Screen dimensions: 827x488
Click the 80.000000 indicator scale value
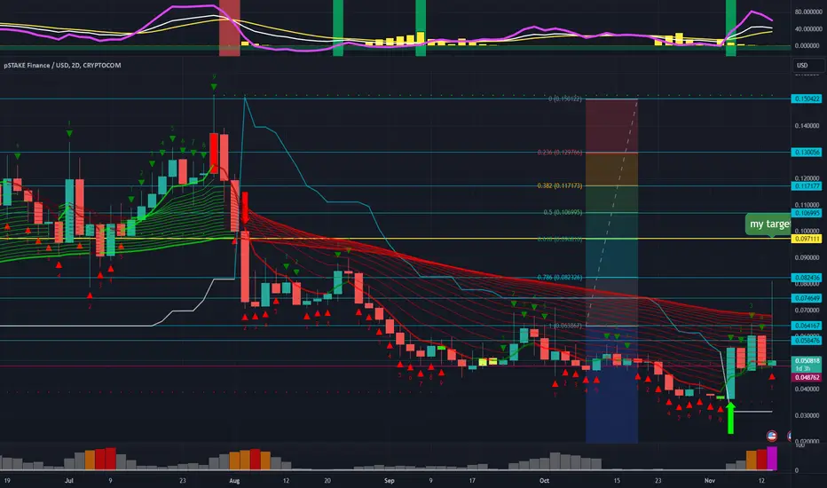807,12
